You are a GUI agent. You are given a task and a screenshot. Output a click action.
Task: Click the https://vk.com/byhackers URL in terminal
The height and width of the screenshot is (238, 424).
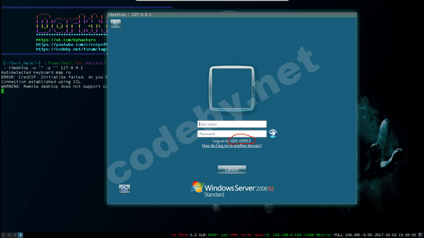coord(66,40)
